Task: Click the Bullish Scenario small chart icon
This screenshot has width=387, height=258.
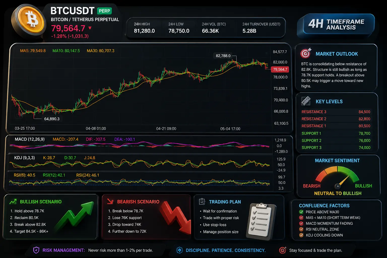Action: point(13,202)
